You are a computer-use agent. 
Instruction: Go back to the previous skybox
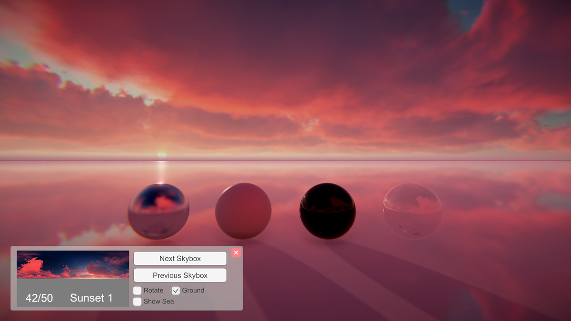(x=180, y=275)
